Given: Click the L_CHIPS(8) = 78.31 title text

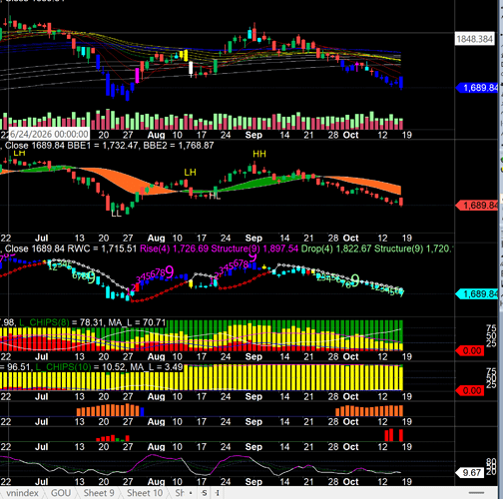Looking at the screenshot, I should coord(61,322).
